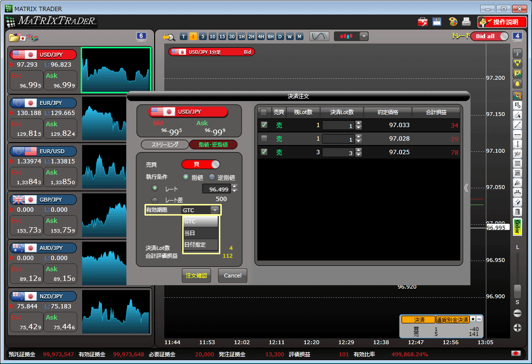
Task: Select the vertical line drawing tool
Action: coord(517,145)
